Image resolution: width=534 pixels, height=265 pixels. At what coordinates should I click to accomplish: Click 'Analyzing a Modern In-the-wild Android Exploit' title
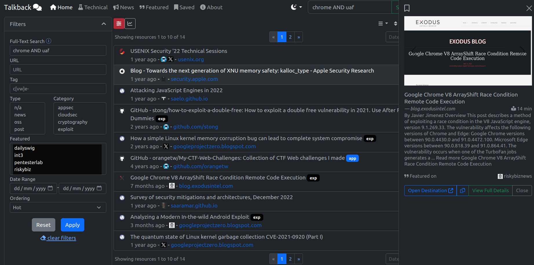pyautogui.click(x=190, y=217)
